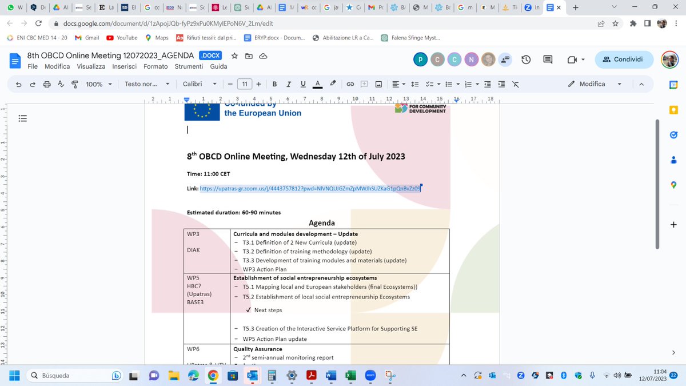Open the numbered list dropdown
686x386 pixels.
point(470,84)
